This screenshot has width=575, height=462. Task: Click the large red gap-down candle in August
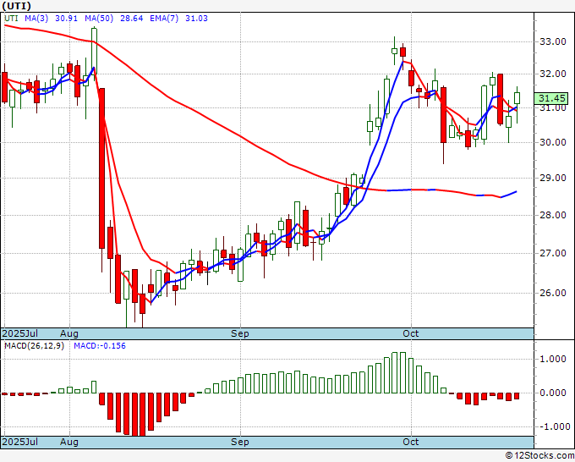point(102,168)
